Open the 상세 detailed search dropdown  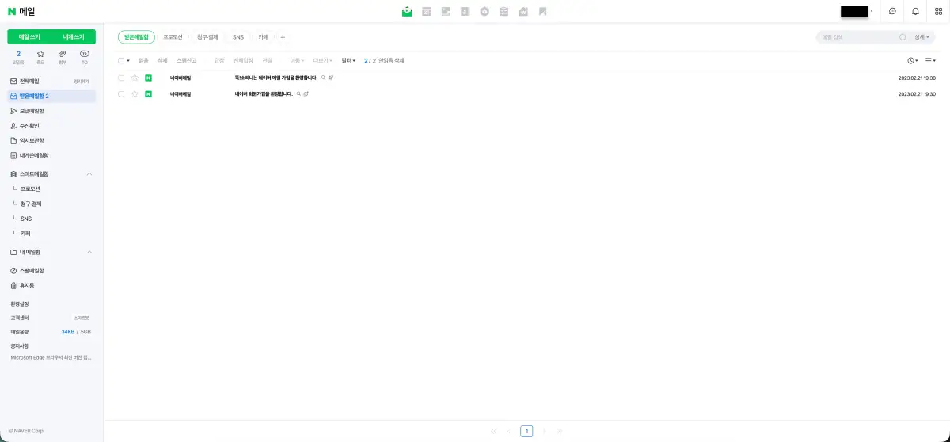pos(922,37)
